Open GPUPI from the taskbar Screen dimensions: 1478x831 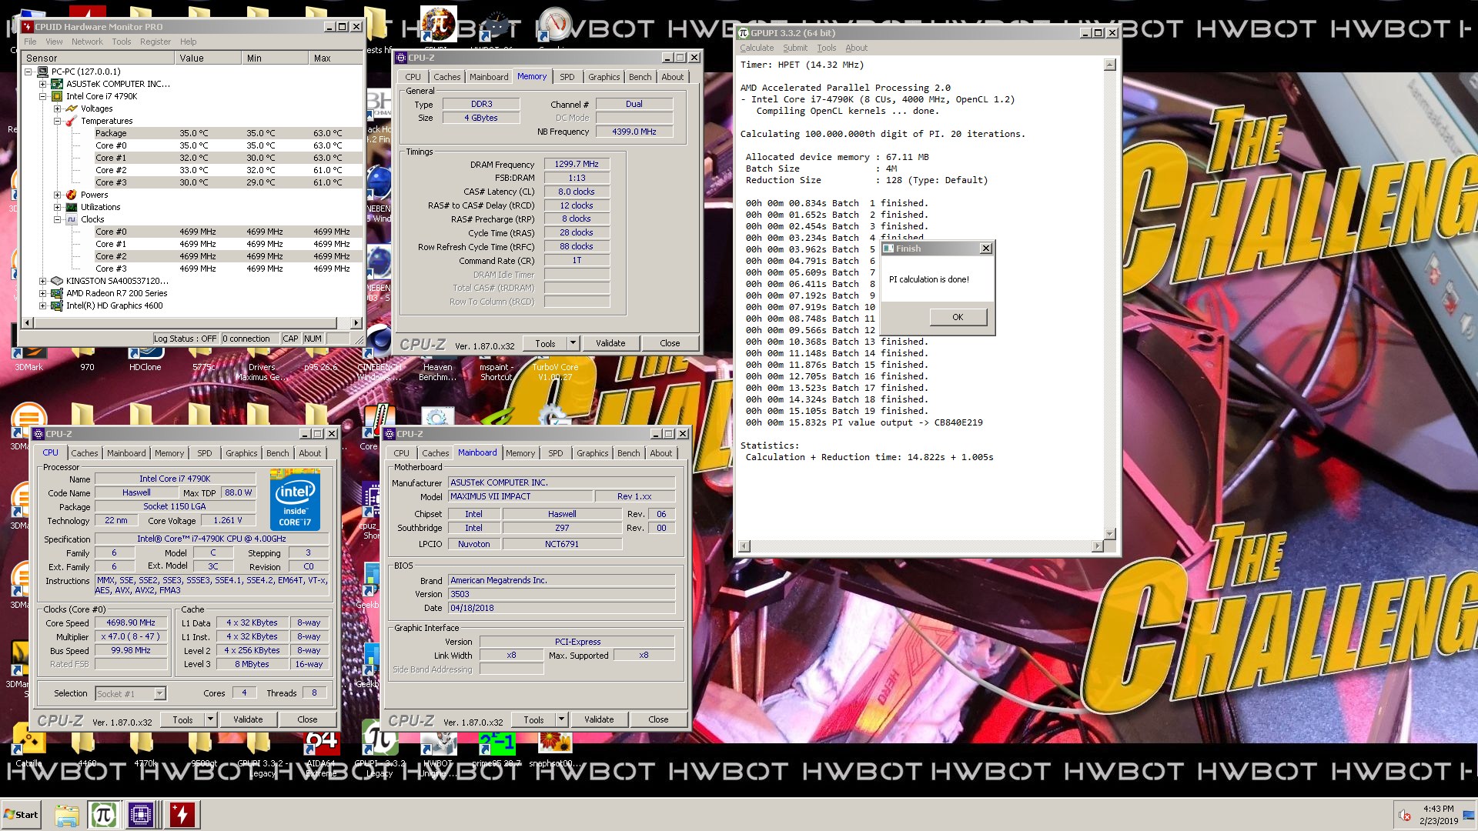click(103, 814)
